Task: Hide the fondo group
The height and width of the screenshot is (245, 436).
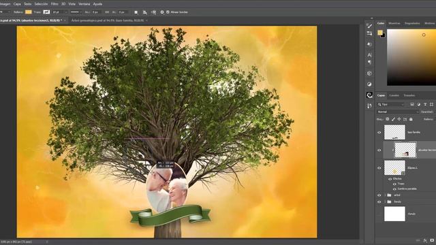Action: [x=379, y=202]
